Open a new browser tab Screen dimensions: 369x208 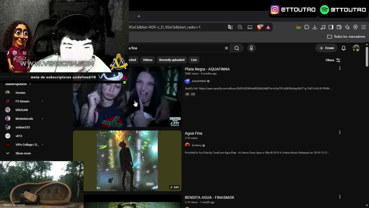click(x=139, y=16)
